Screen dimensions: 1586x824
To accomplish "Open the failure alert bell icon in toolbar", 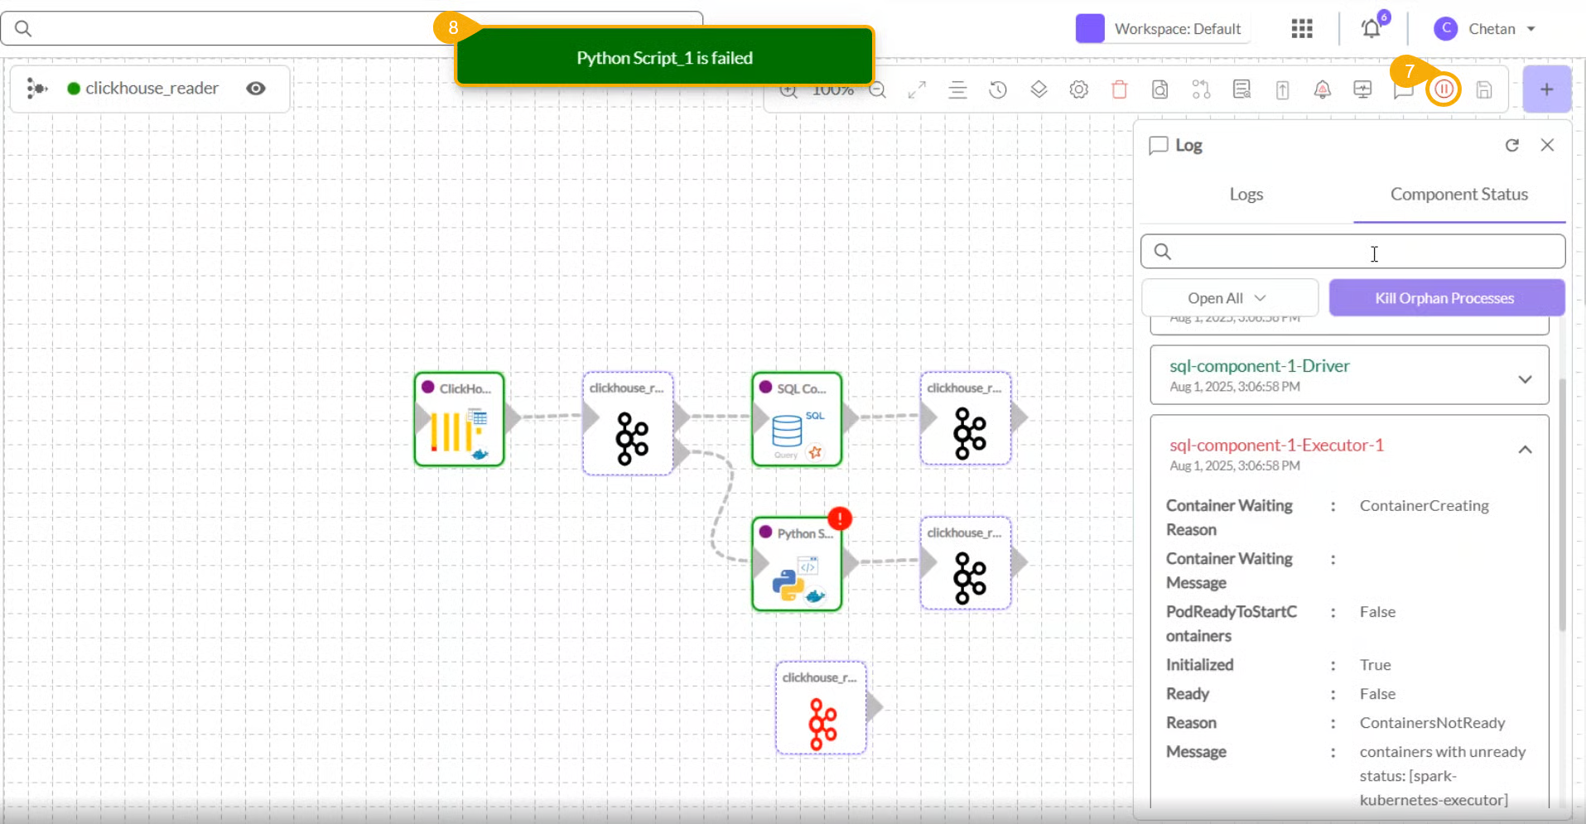I will (1323, 89).
